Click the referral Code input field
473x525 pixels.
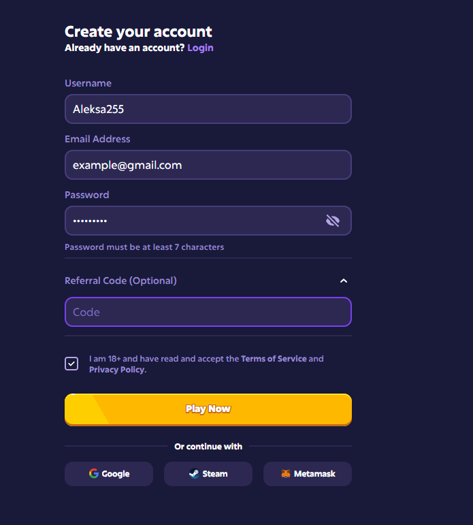pos(208,312)
